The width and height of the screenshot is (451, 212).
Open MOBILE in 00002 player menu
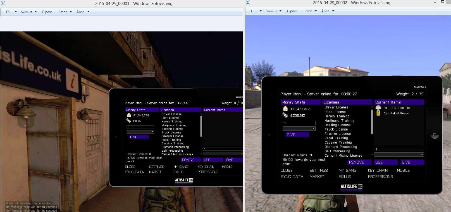point(403,170)
